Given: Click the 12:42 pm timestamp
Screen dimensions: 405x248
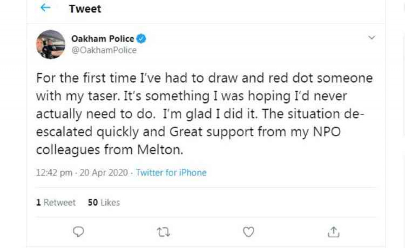Looking at the screenshot, I should (x=54, y=172).
